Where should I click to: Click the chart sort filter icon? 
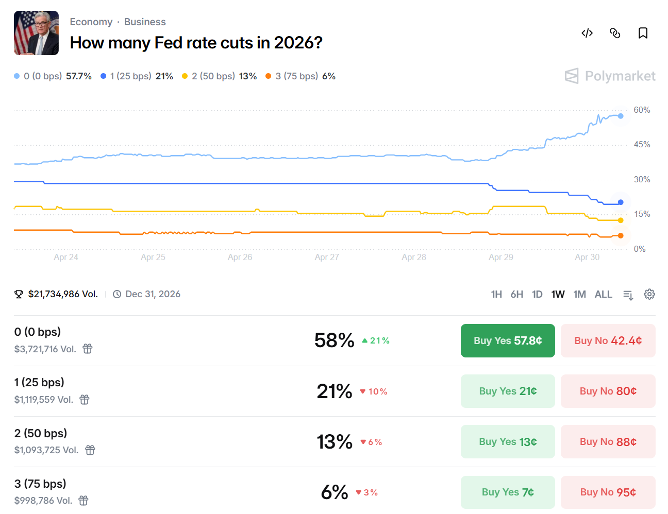point(628,295)
